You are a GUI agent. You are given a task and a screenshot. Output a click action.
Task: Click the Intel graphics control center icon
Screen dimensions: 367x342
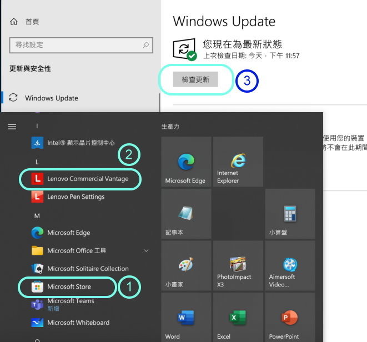(x=37, y=143)
